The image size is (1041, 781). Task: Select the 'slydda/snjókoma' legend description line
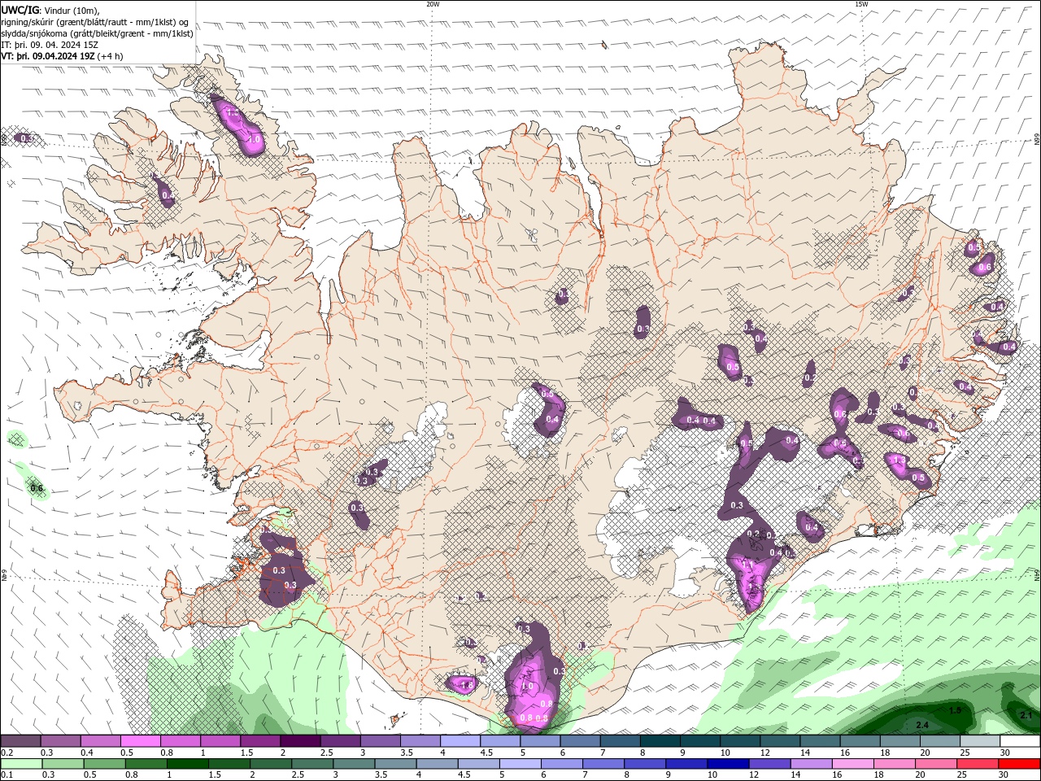pyautogui.click(x=97, y=33)
